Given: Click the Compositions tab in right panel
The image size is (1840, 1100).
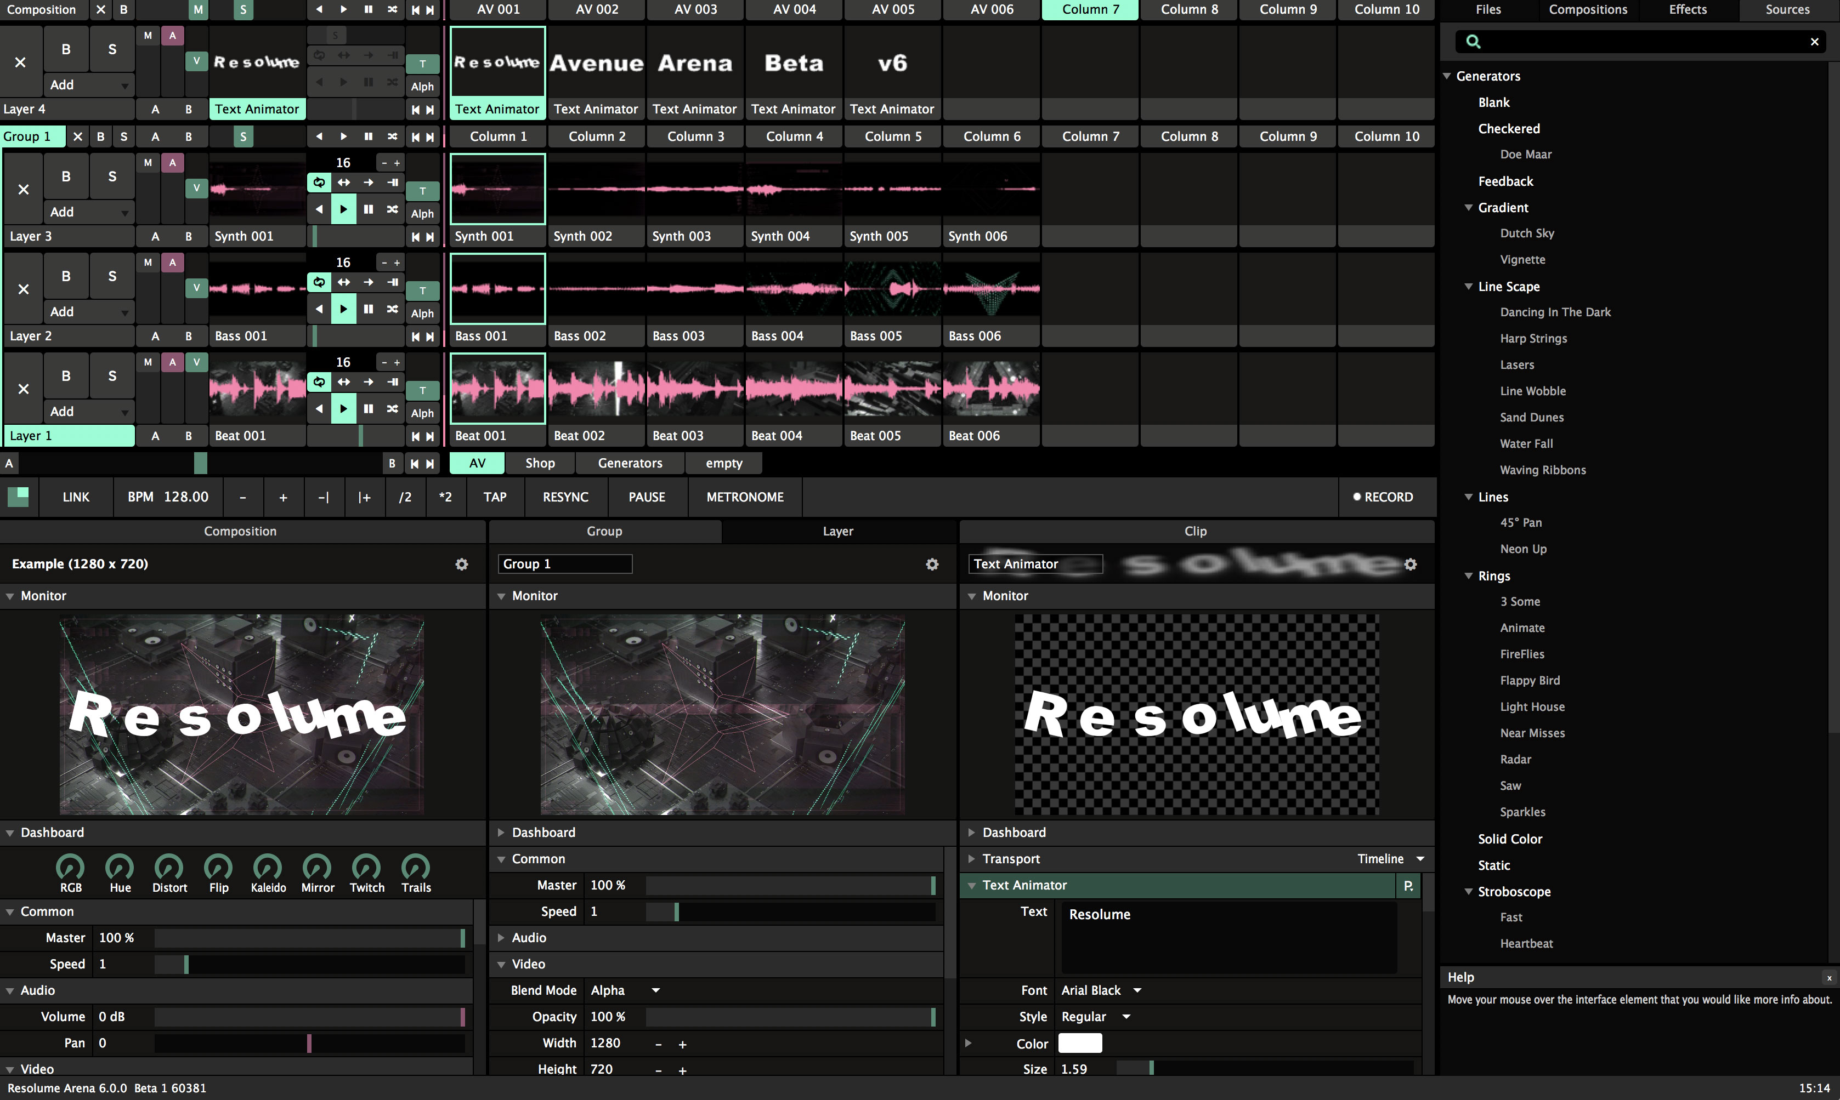Looking at the screenshot, I should pyautogui.click(x=1589, y=10).
